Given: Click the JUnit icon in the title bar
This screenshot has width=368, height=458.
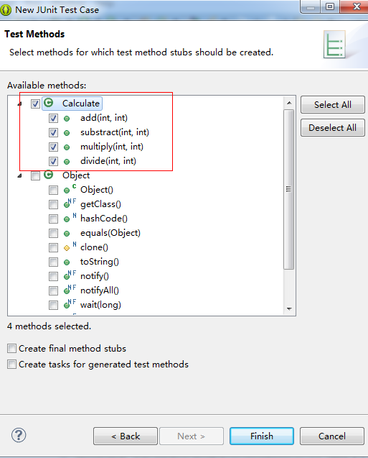Looking at the screenshot, I should coord(6,10).
